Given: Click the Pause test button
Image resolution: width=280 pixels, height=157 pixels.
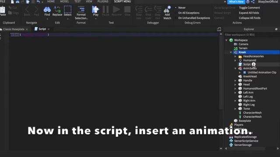Looking at the screenshot, I should point(105,10).
